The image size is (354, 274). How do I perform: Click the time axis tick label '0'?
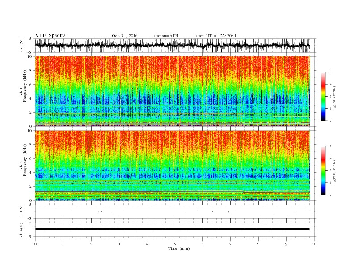(35, 244)
